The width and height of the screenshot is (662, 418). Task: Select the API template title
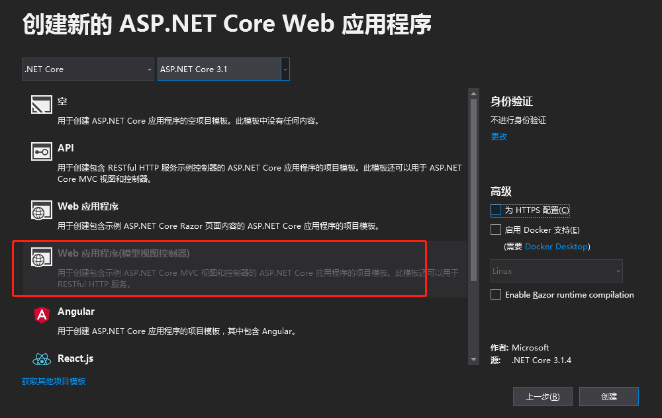click(66, 148)
